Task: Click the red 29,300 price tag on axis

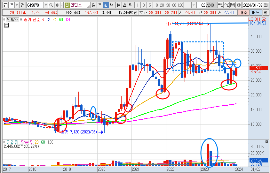Action: point(258,68)
